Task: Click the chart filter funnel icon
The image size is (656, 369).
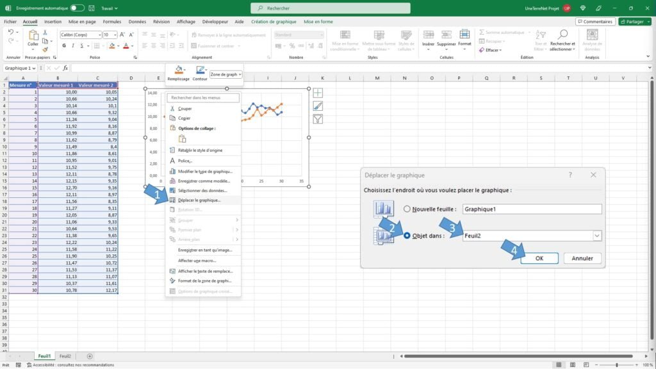Action: point(318,119)
